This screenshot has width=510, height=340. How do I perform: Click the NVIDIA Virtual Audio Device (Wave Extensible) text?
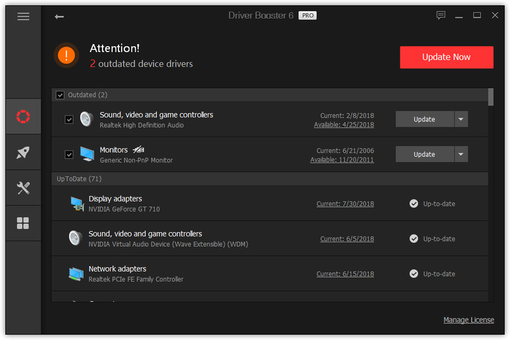[x=168, y=244]
